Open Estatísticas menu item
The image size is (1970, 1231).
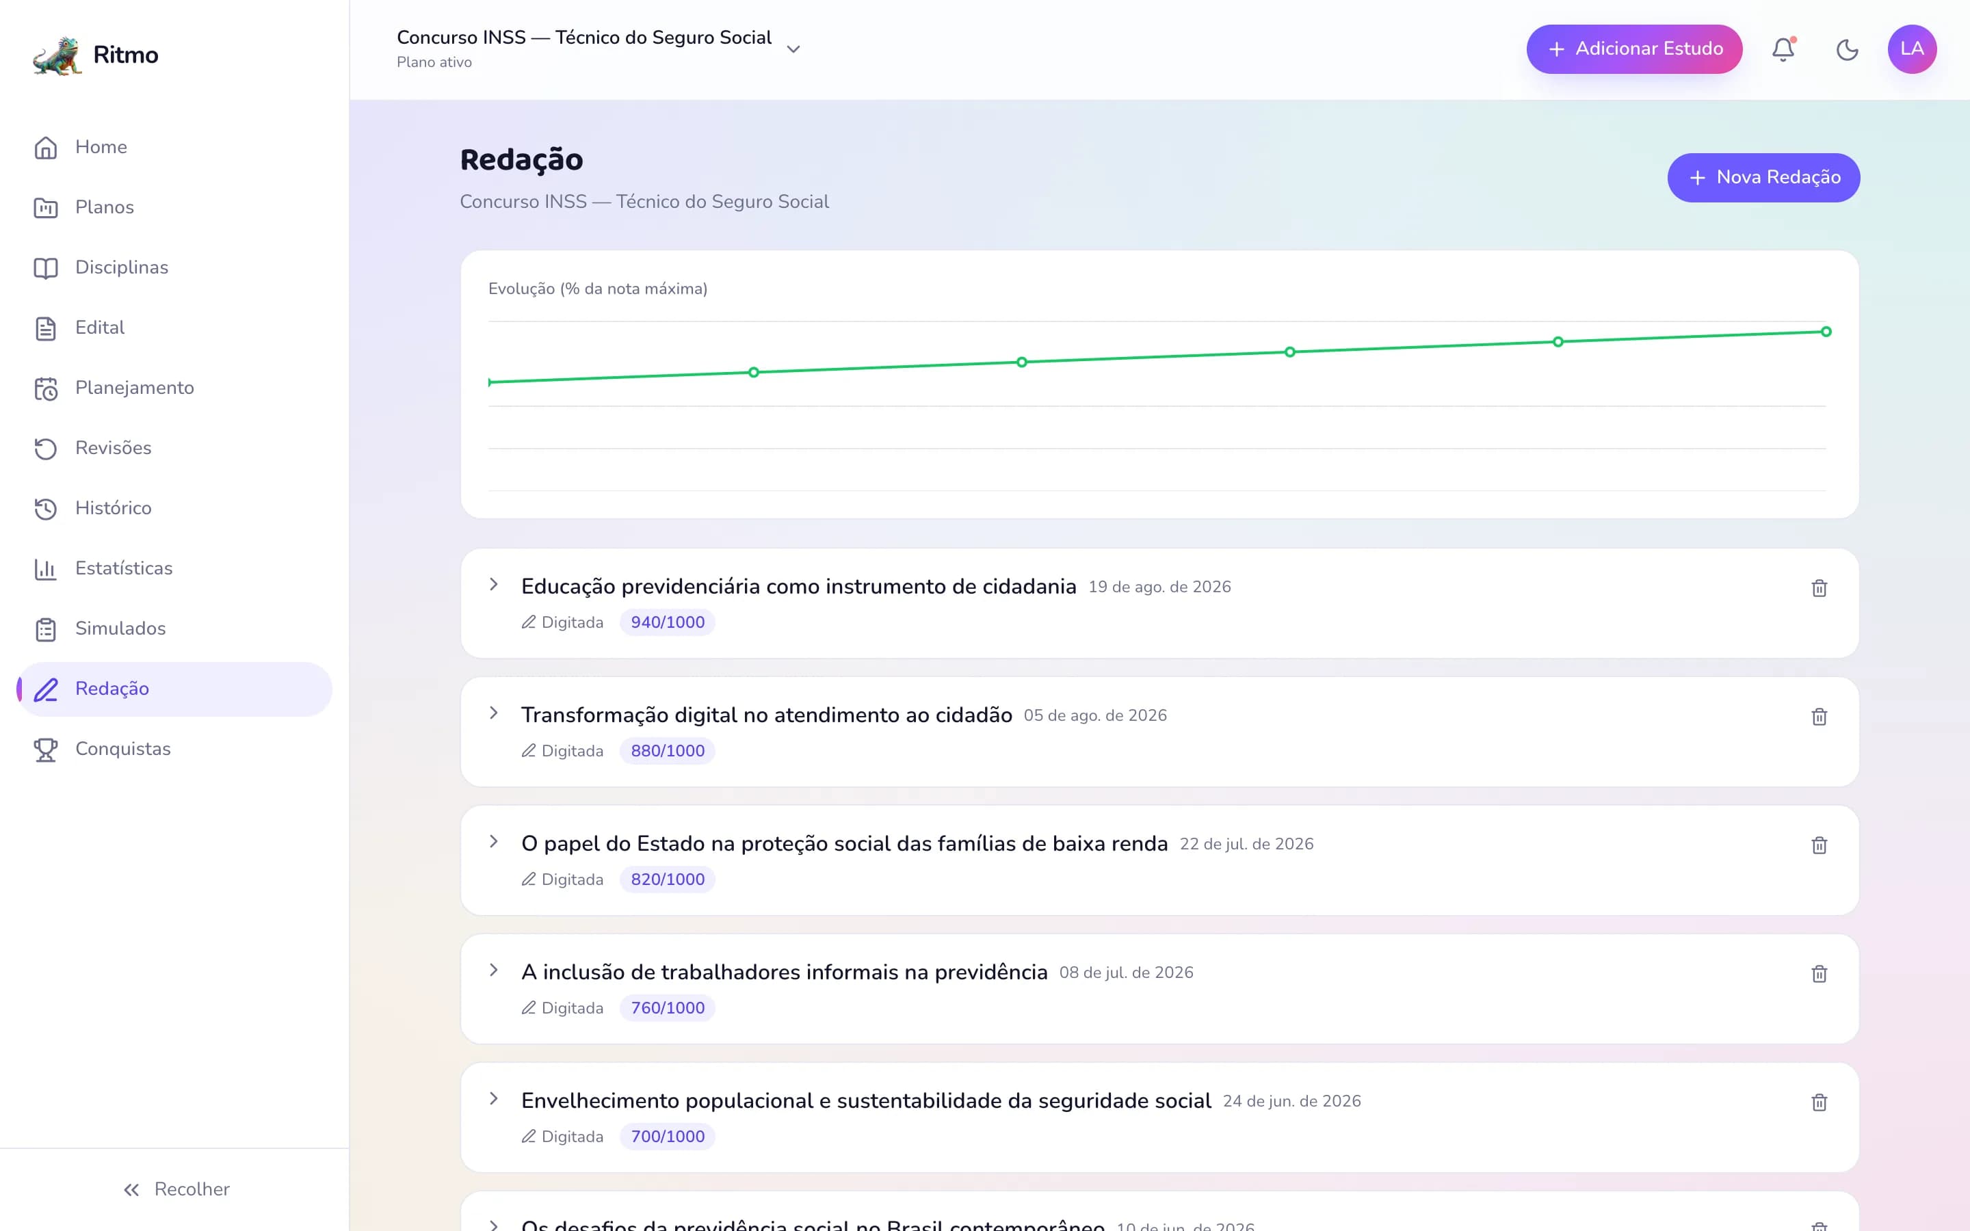pyautogui.click(x=174, y=569)
